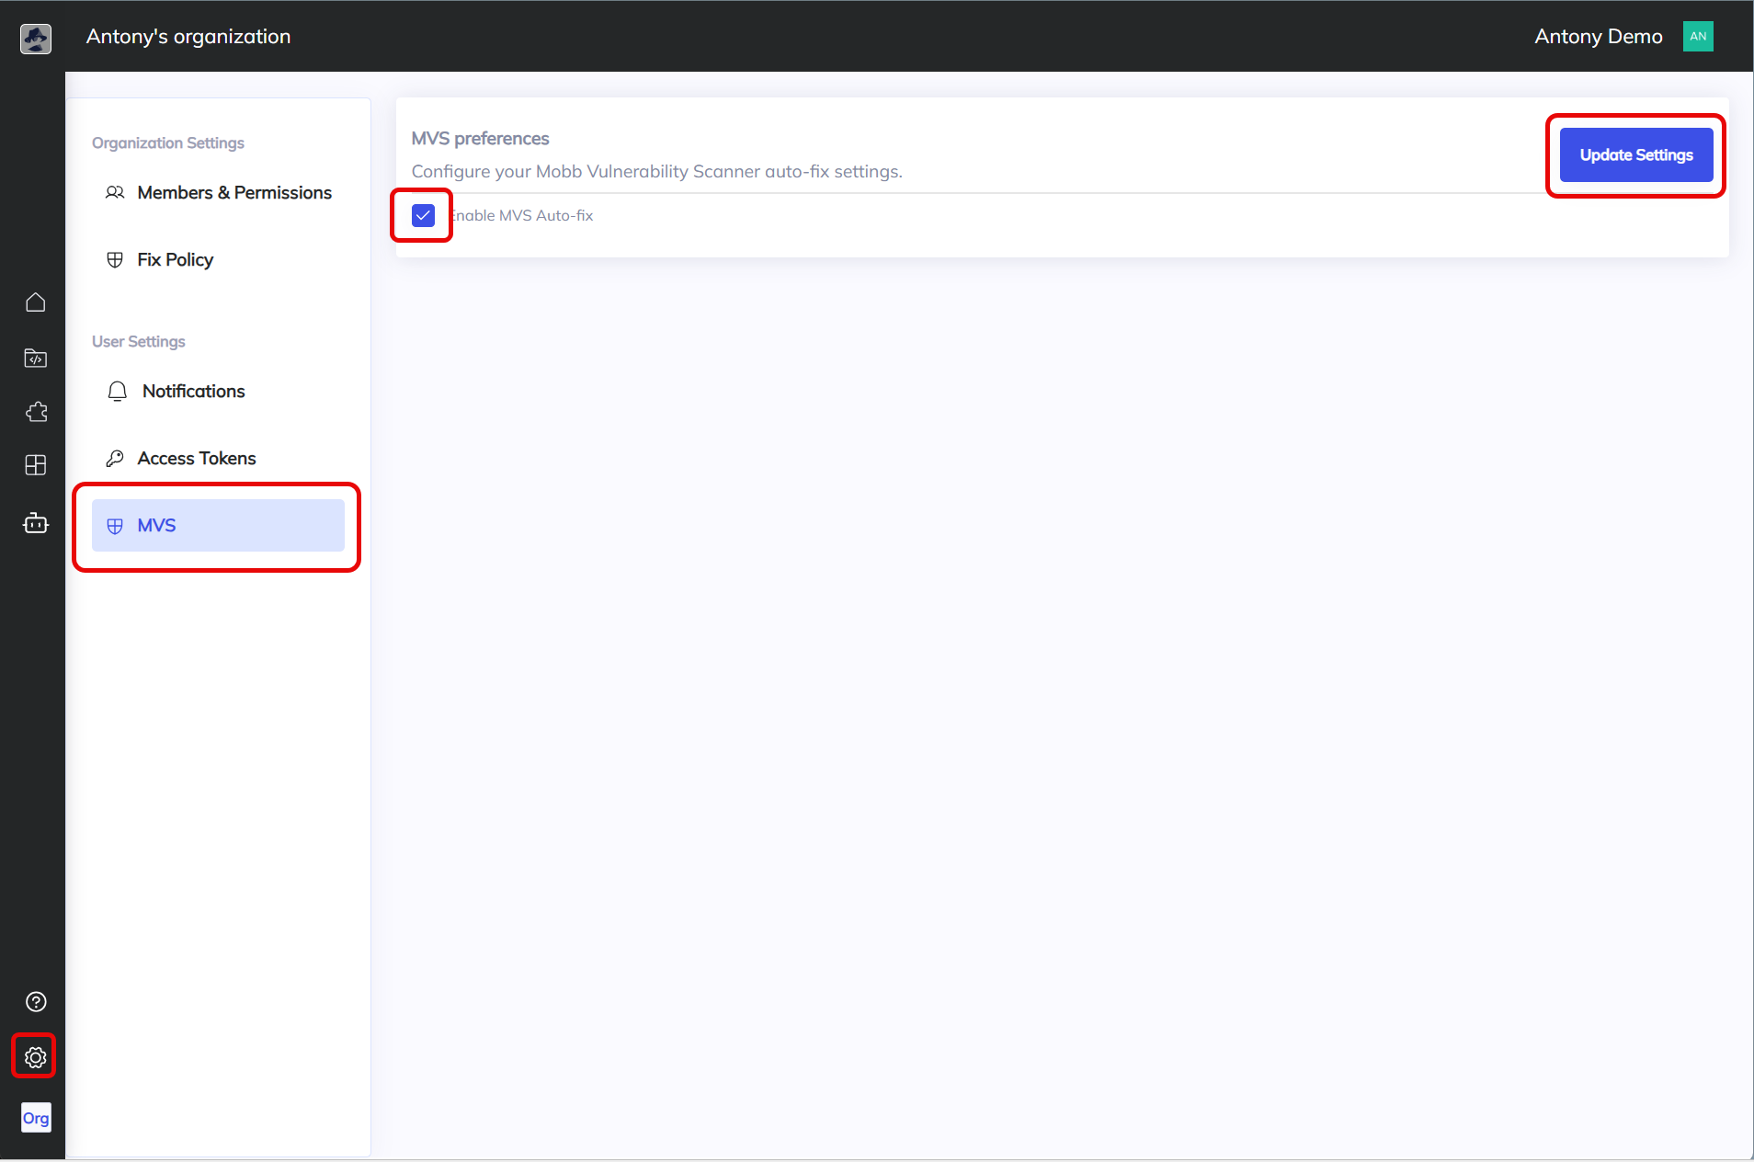
Task: Click the Enable MVS Auto-fix label text
Action: (x=524, y=215)
